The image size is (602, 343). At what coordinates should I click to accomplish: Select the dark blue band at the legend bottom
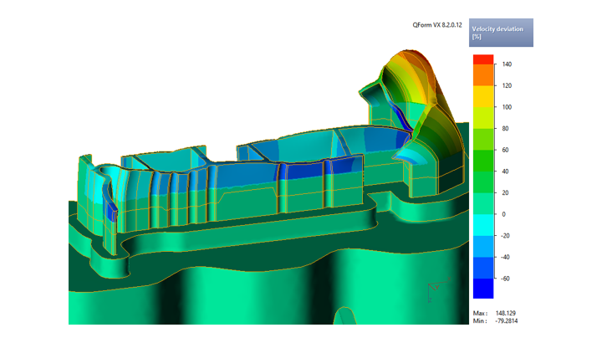pos(483,288)
